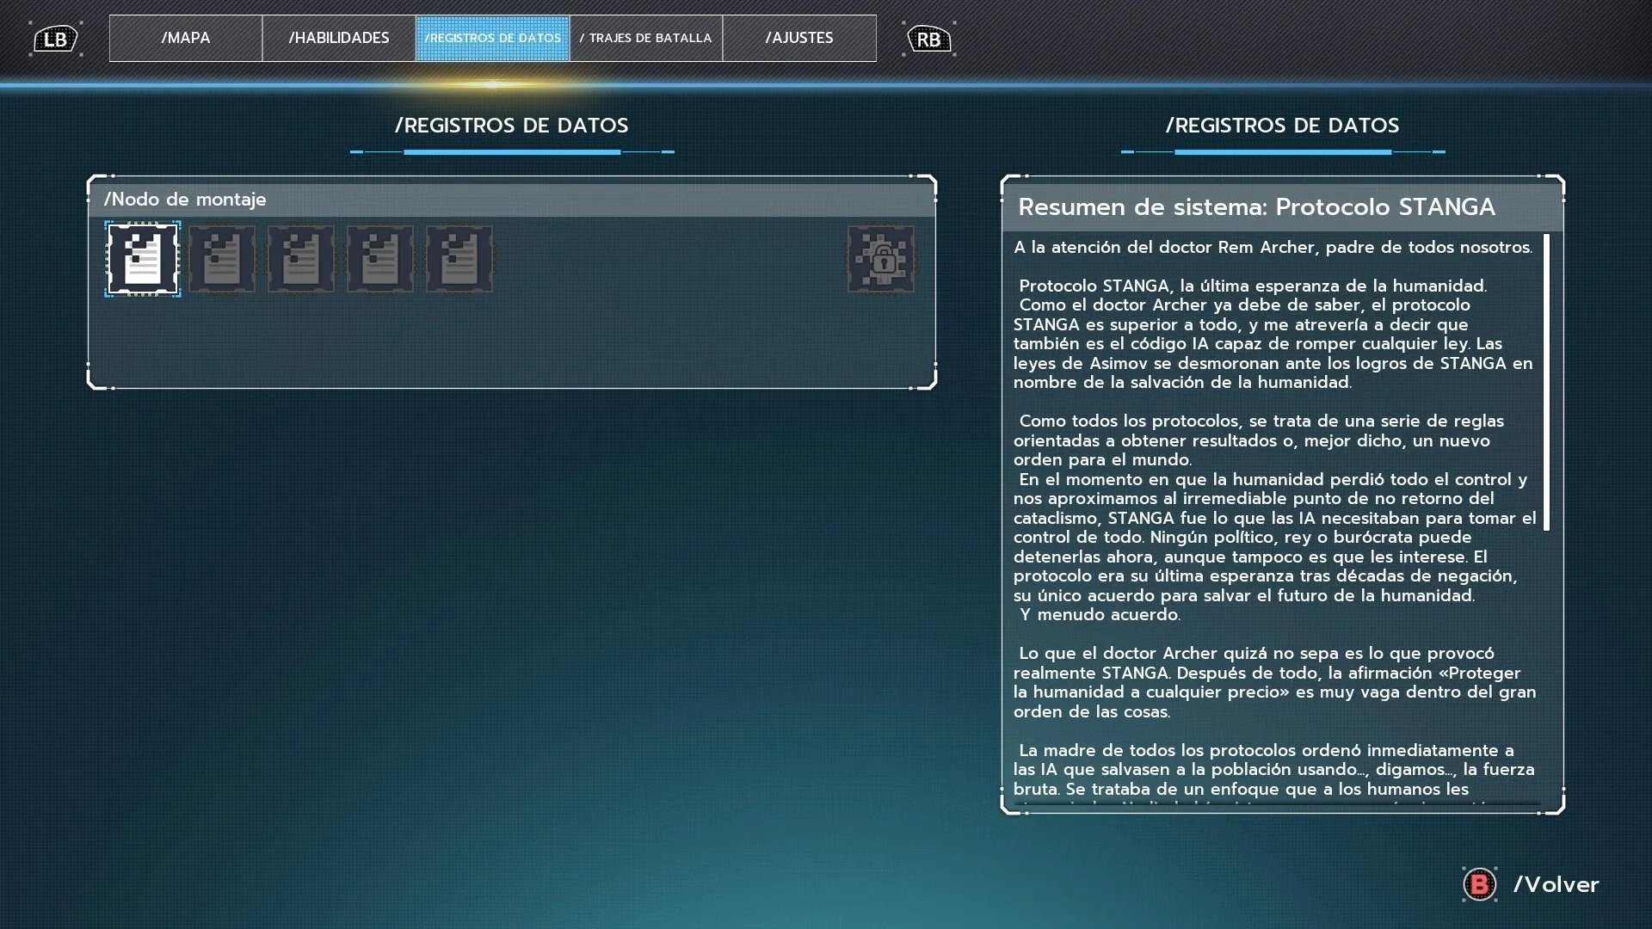Open the /AJUSTES tab
1652x929 pixels.
(799, 38)
